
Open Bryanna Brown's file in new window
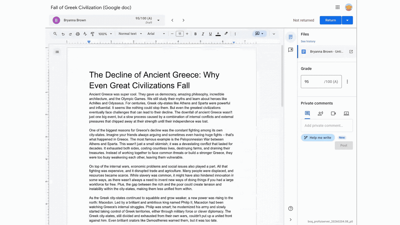click(351, 52)
